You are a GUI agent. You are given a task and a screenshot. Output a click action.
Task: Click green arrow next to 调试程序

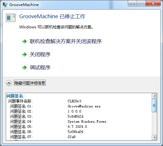pyautogui.click(x=25, y=68)
